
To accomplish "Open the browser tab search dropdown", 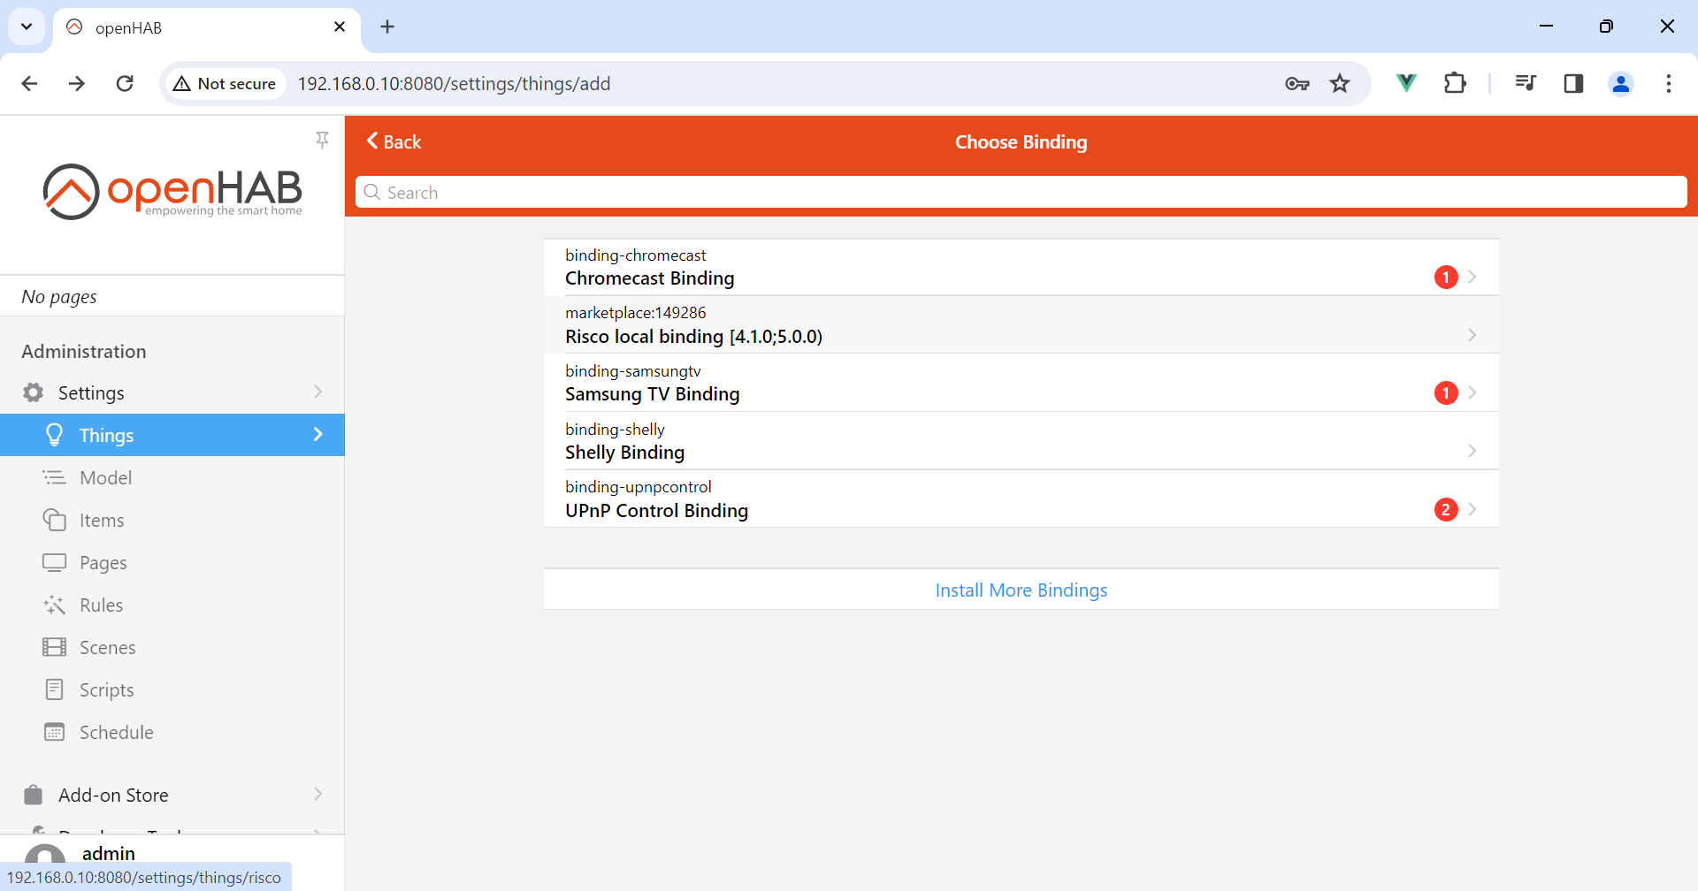I will point(27,27).
